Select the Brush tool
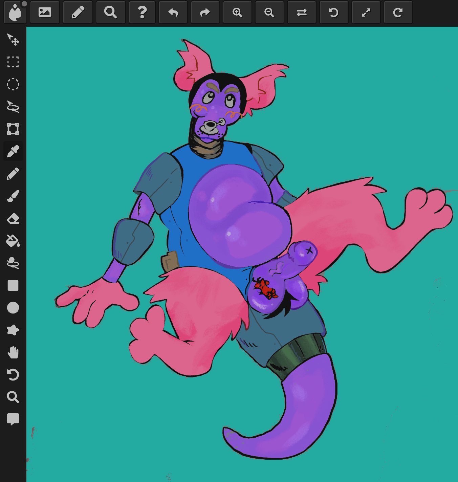 click(13, 196)
